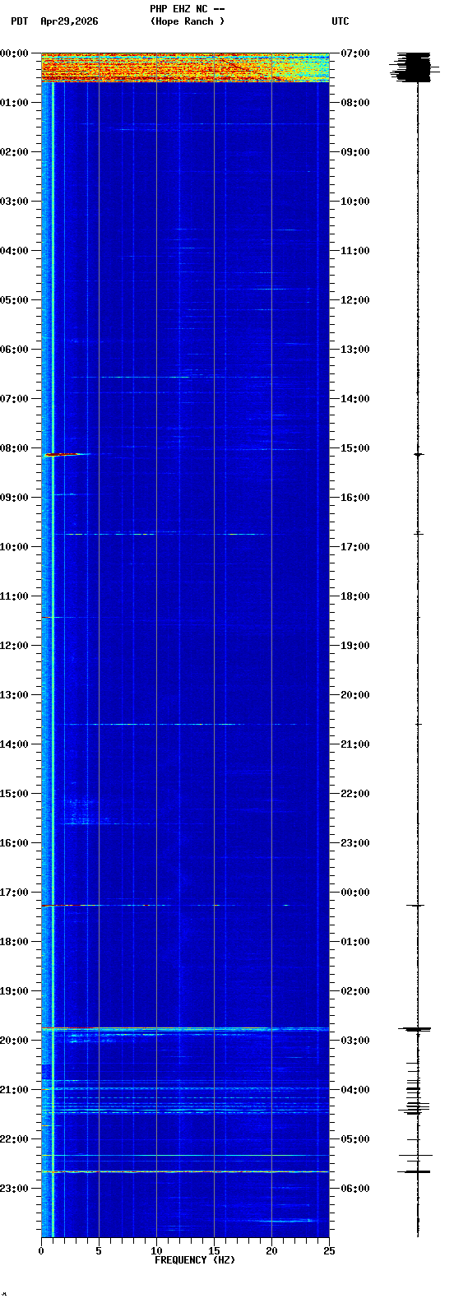Viewport: 454px width, 1303px height.
Task: Click the UTC axis '16:00' time label
Action: point(355,498)
